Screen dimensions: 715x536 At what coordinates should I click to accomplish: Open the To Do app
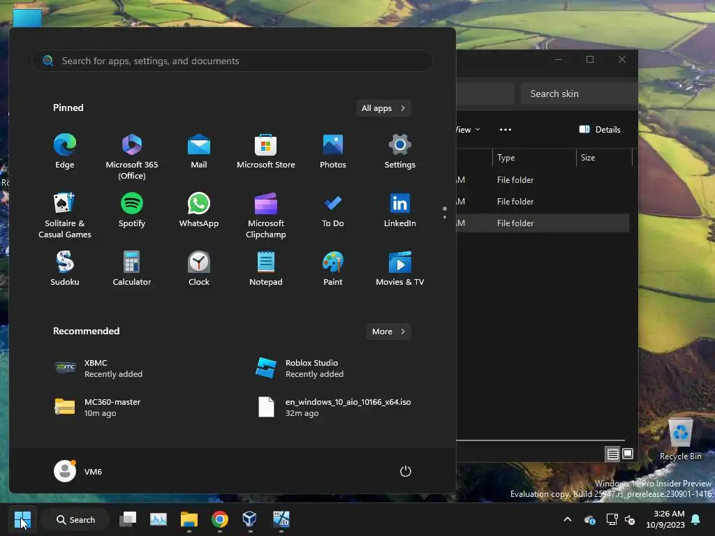tap(333, 210)
